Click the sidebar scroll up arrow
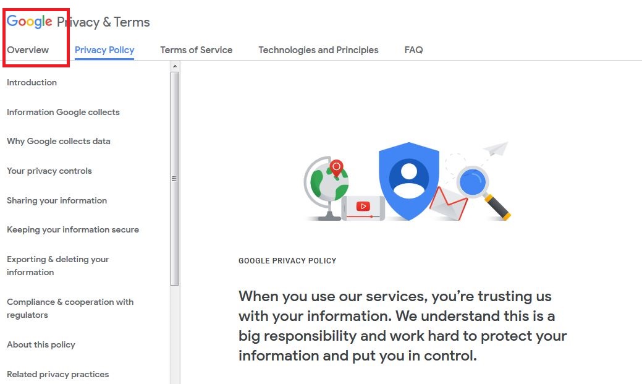Image resolution: width=642 pixels, height=384 pixels. tap(175, 66)
